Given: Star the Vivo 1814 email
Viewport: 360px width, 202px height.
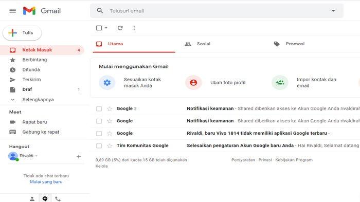Looking at the screenshot, I should click(x=110, y=133).
